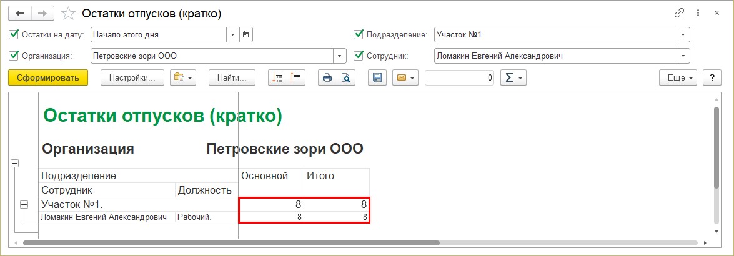Close the Остатки отпусков report tab
Image resolution: width=734 pixels, height=256 pixels.
(x=717, y=14)
